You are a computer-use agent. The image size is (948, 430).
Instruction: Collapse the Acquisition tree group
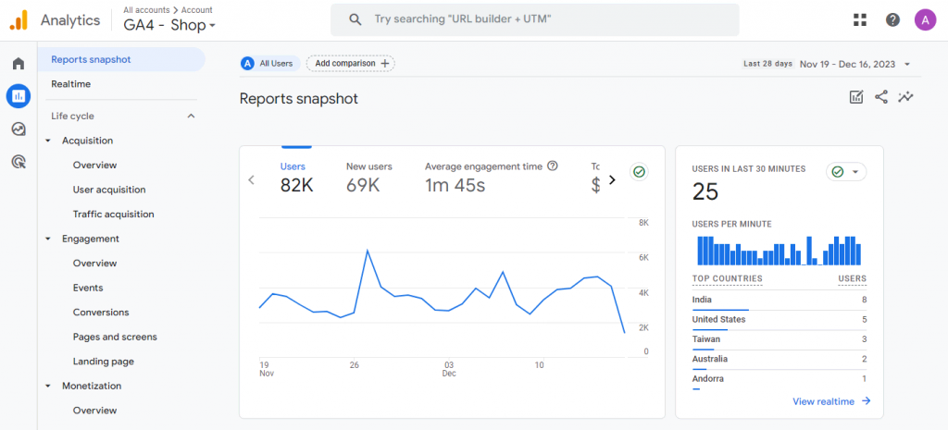[x=48, y=141]
